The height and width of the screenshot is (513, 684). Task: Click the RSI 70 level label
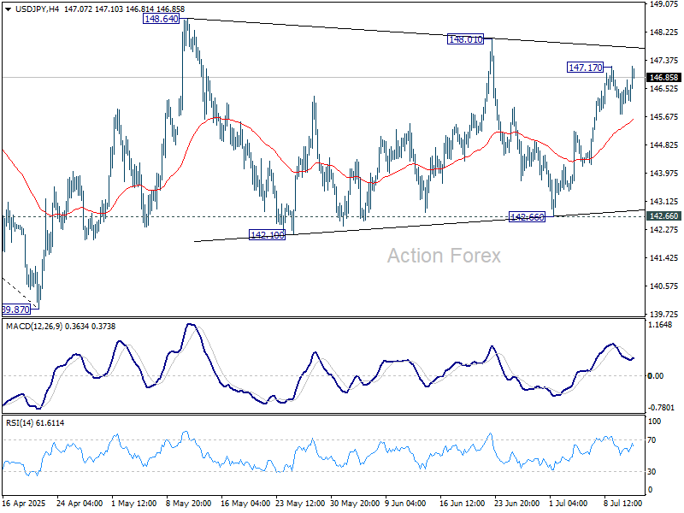click(x=652, y=440)
